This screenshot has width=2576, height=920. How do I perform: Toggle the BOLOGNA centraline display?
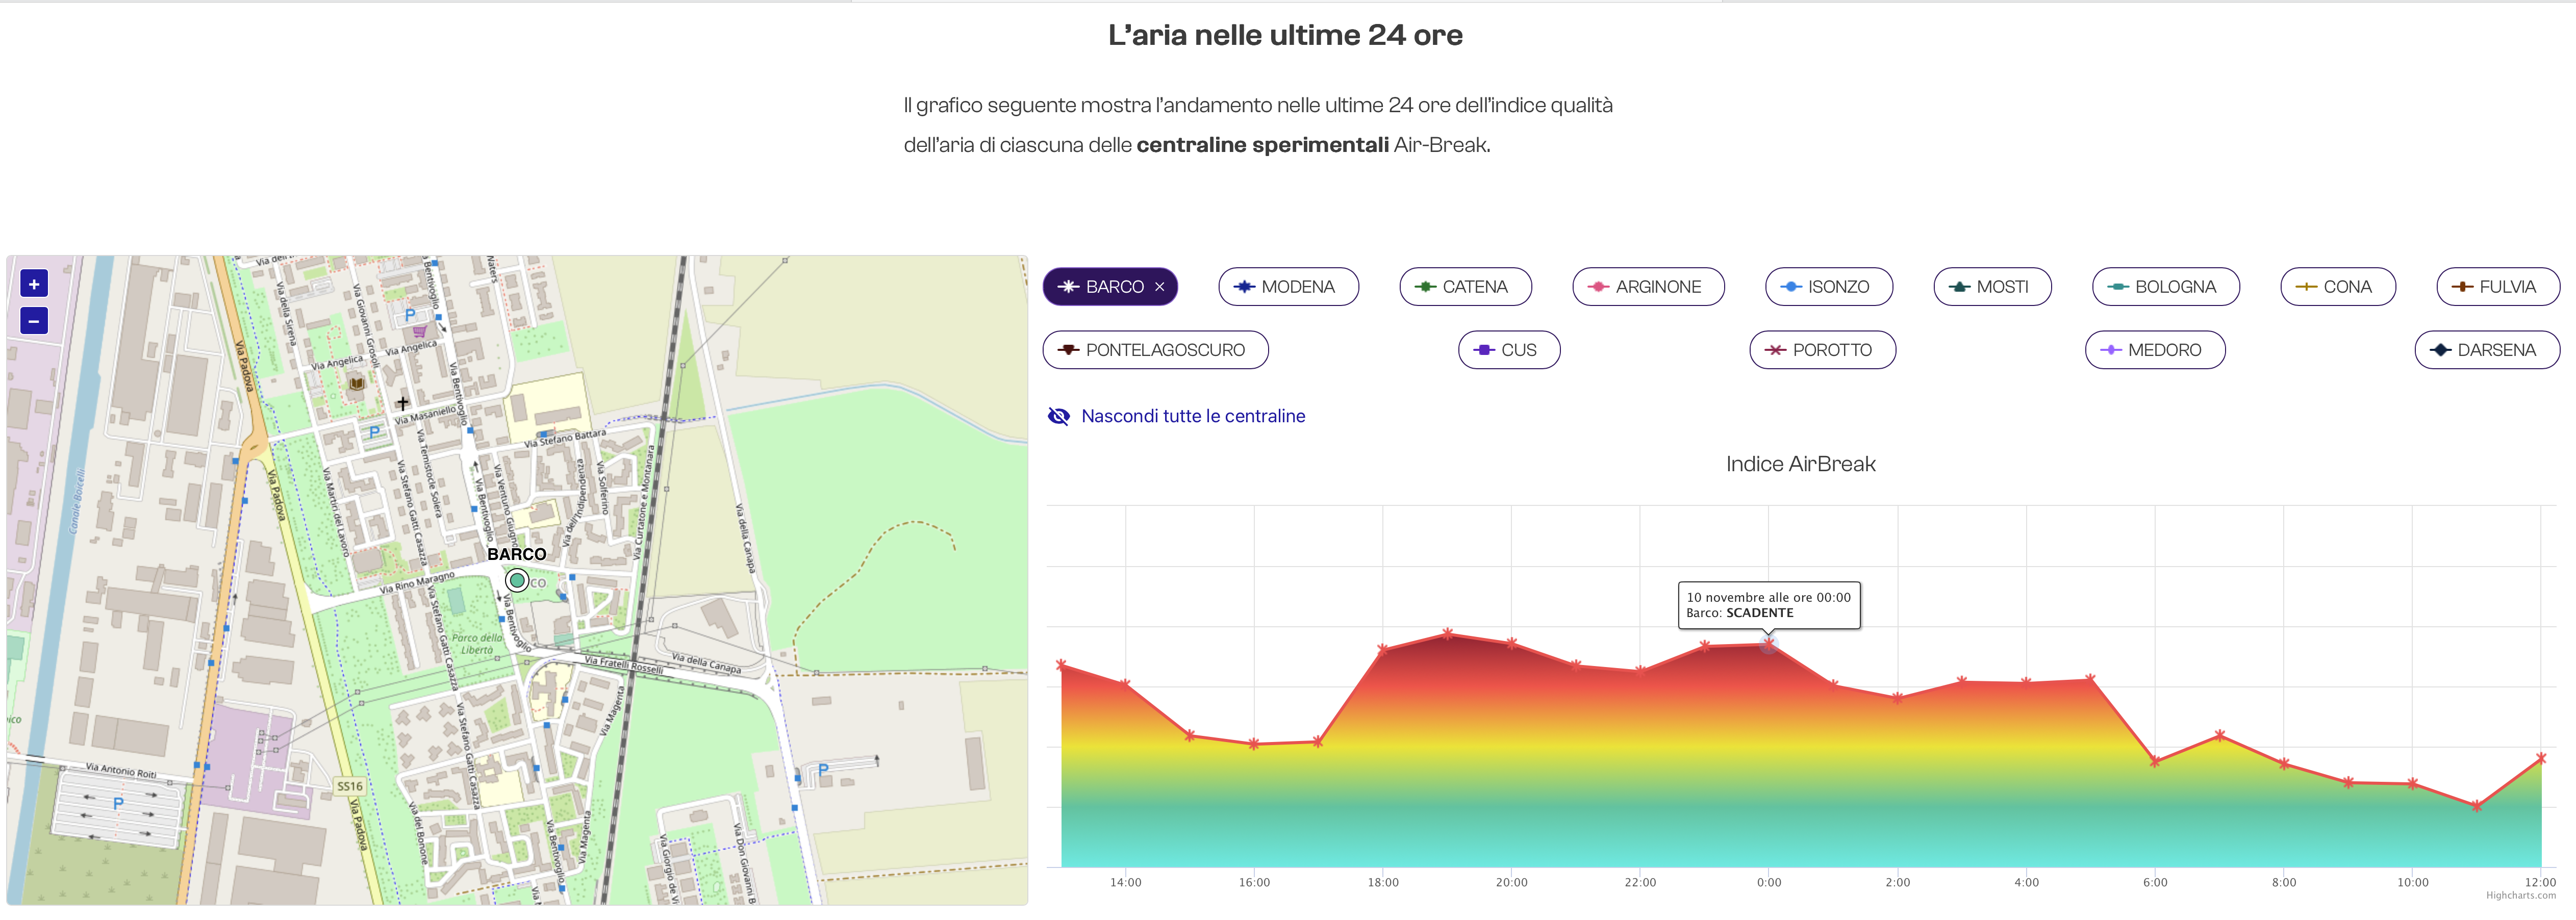coord(2165,287)
